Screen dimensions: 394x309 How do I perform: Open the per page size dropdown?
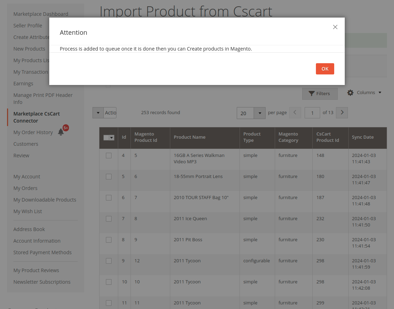click(x=259, y=113)
